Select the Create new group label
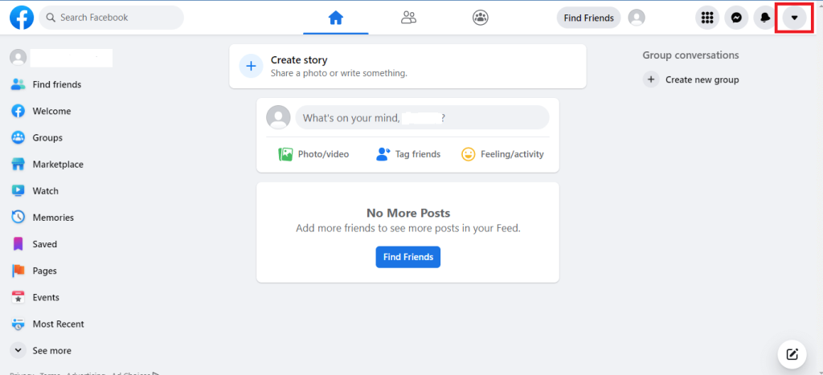The height and width of the screenshot is (375, 823). click(702, 79)
